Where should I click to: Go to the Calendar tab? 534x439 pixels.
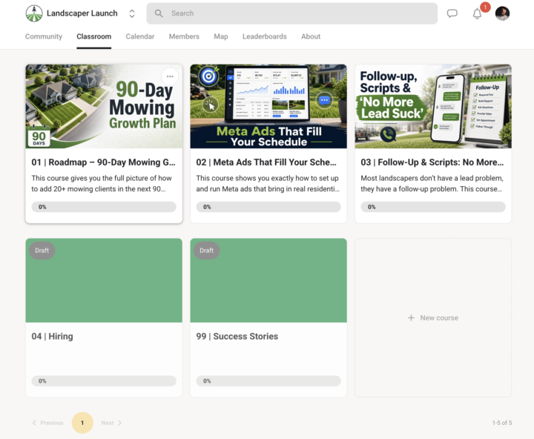tap(140, 36)
